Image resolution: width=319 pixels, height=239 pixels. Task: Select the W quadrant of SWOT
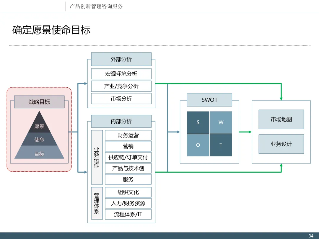[221, 122]
